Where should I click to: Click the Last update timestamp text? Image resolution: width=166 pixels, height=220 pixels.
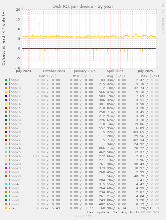pyautogui.click(x=124, y=212)
